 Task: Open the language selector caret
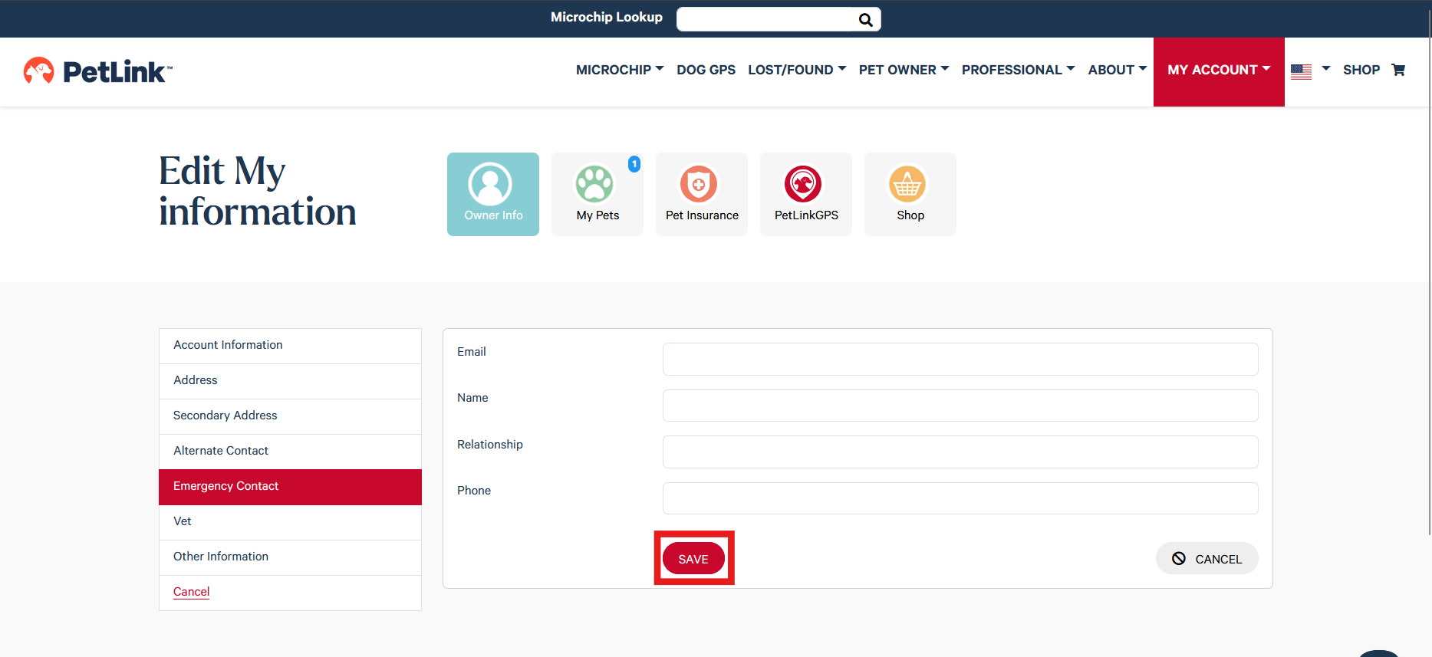(1326, 68)
